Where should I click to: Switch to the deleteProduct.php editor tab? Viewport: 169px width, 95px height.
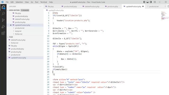(x=92, y=6)
